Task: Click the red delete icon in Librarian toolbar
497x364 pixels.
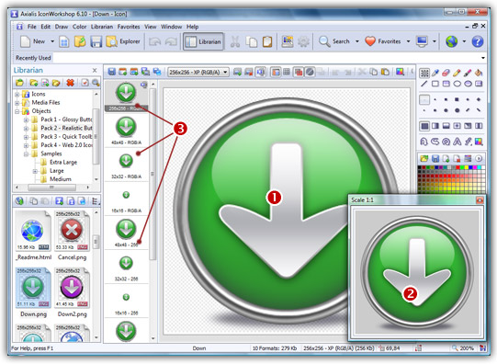Action: click(70, 83)
